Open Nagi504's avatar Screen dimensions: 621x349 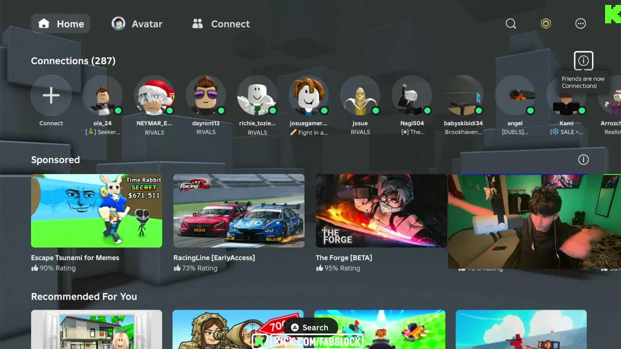tap(412, 95)
